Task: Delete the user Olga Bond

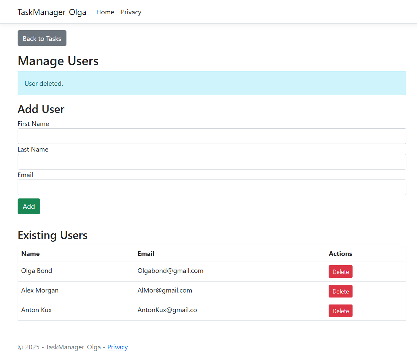Action: coord(340,272)
